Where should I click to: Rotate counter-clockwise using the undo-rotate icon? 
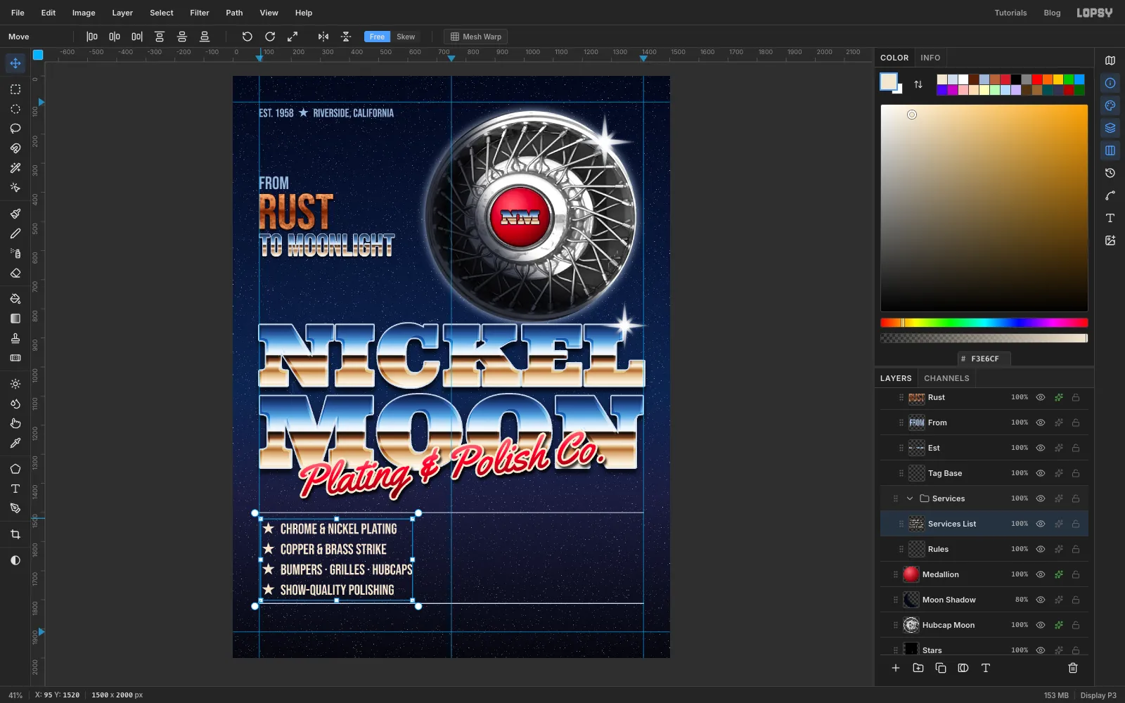pos(247,37)
